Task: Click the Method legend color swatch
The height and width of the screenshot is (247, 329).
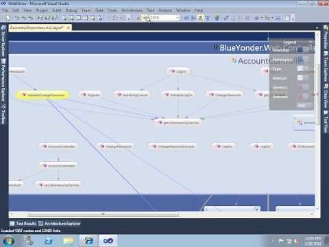Action: pyautogui.click(x=300, y=78)
